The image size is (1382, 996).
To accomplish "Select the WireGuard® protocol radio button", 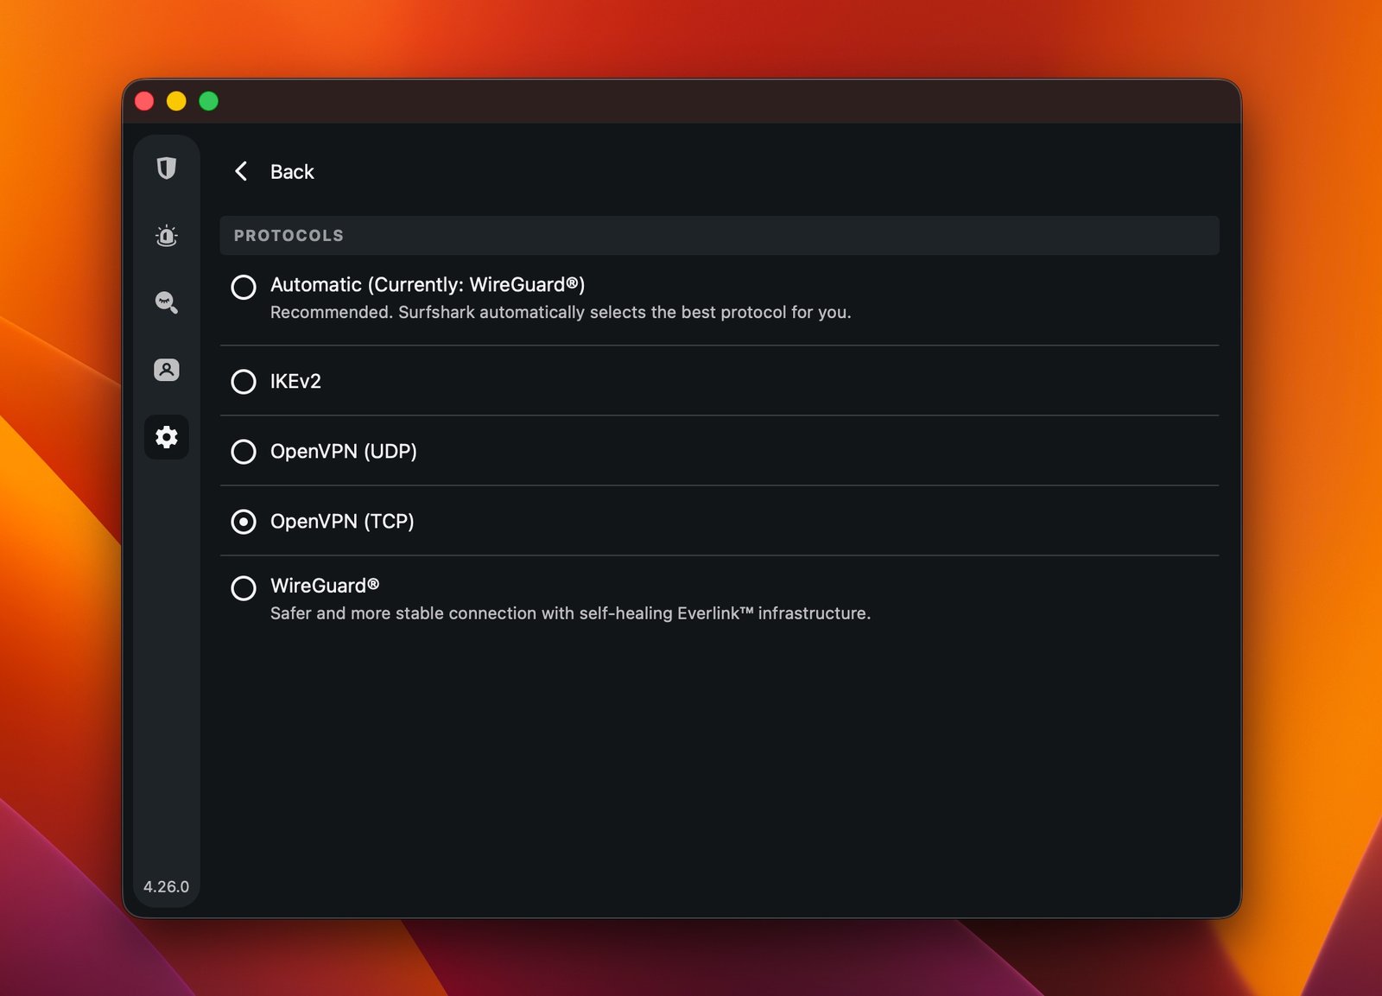I will (244, 588).
